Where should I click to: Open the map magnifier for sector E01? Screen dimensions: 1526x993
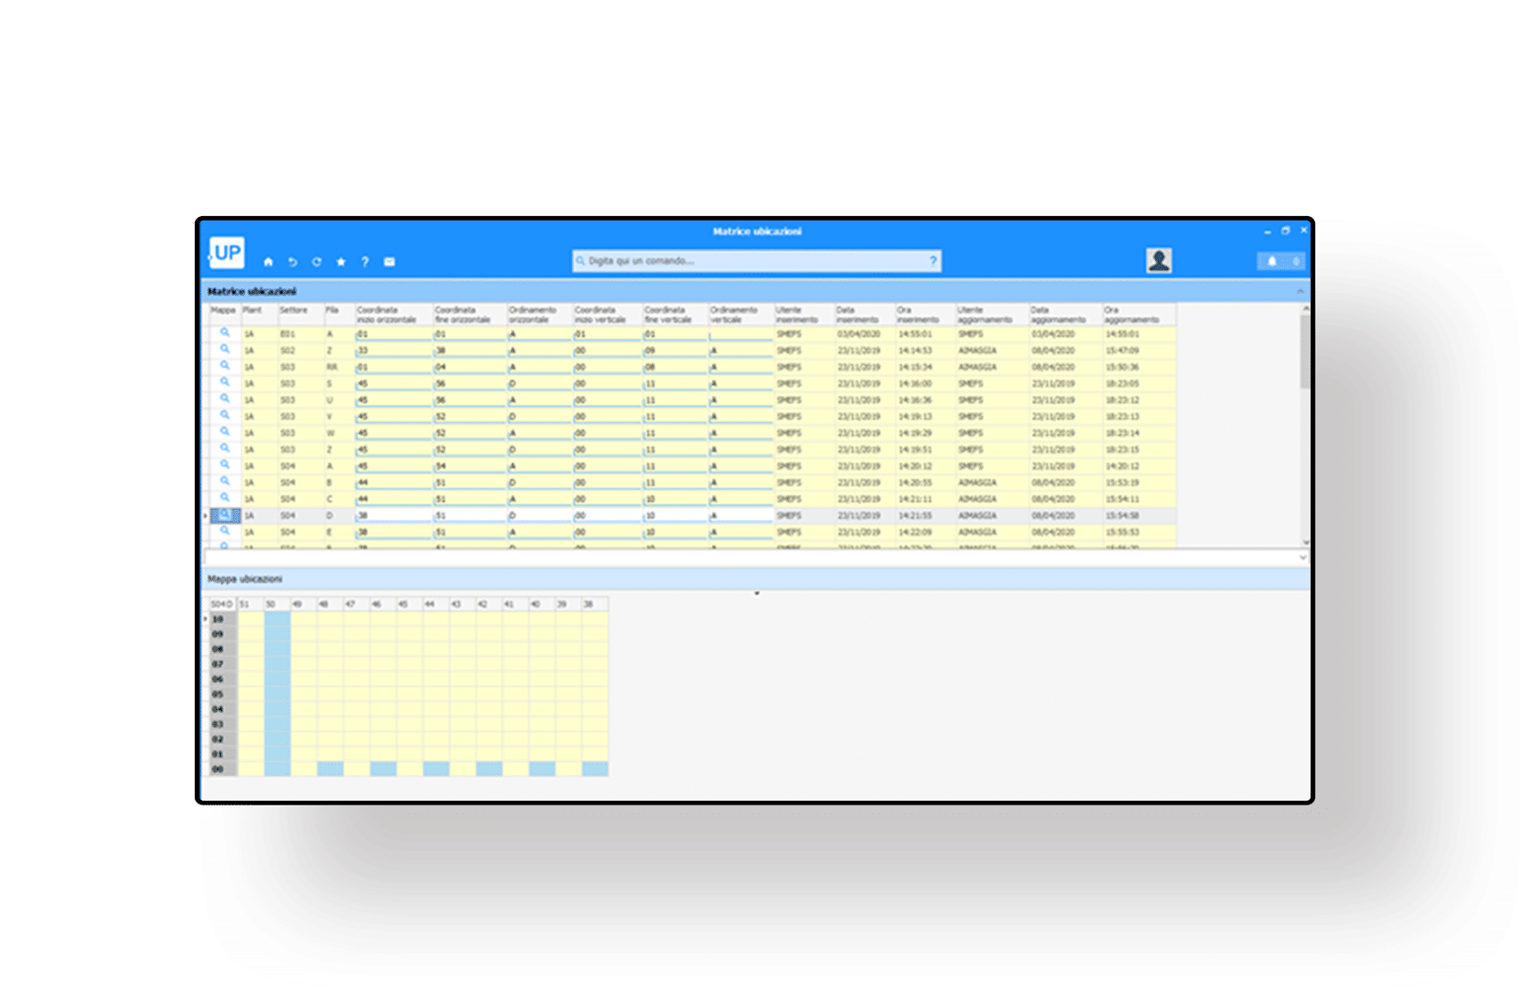tap(225, 333)
